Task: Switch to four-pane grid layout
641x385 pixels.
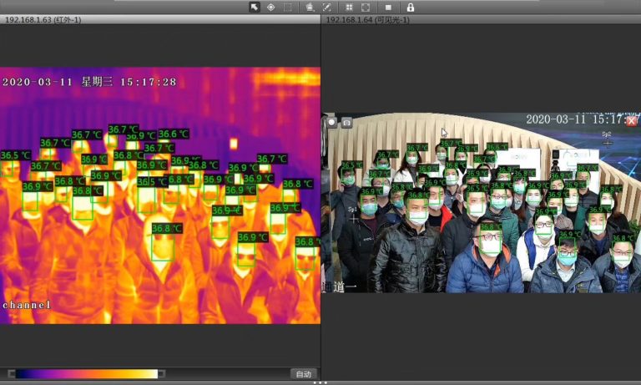Action: coord(349,7)
